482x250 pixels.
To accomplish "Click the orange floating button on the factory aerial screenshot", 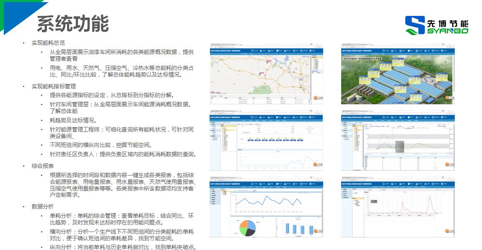I will pyautogui.click(x=448, y=99).
